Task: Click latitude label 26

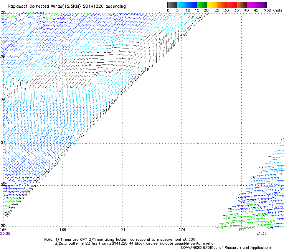Action: click(x=3, y=100)
